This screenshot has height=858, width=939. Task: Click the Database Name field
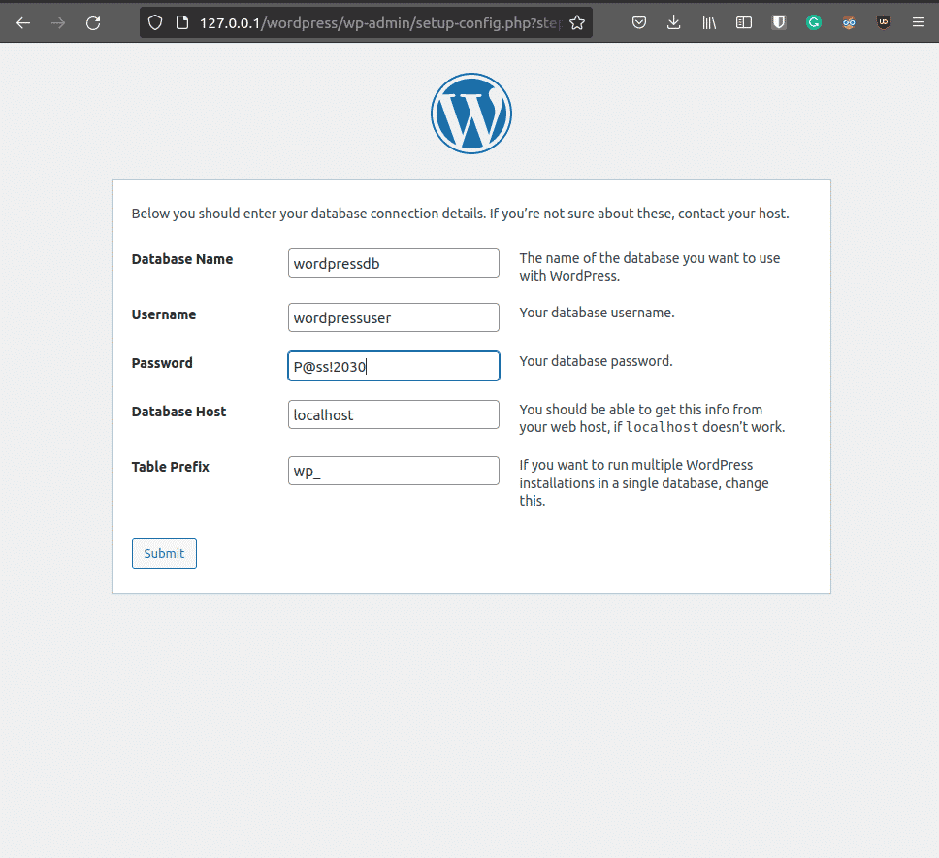[x=394, y=263]
